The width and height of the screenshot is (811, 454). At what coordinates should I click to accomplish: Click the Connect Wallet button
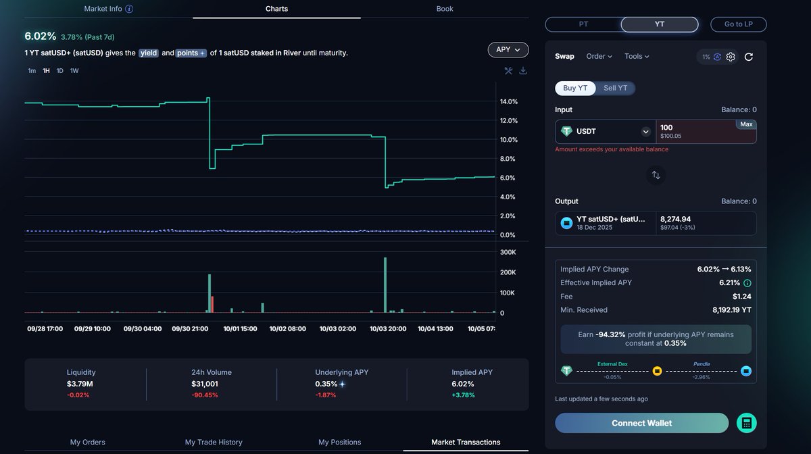click(x=641, y=423)
